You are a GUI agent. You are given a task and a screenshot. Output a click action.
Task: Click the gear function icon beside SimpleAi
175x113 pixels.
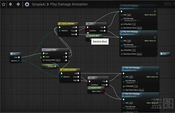tap(27, 4)
